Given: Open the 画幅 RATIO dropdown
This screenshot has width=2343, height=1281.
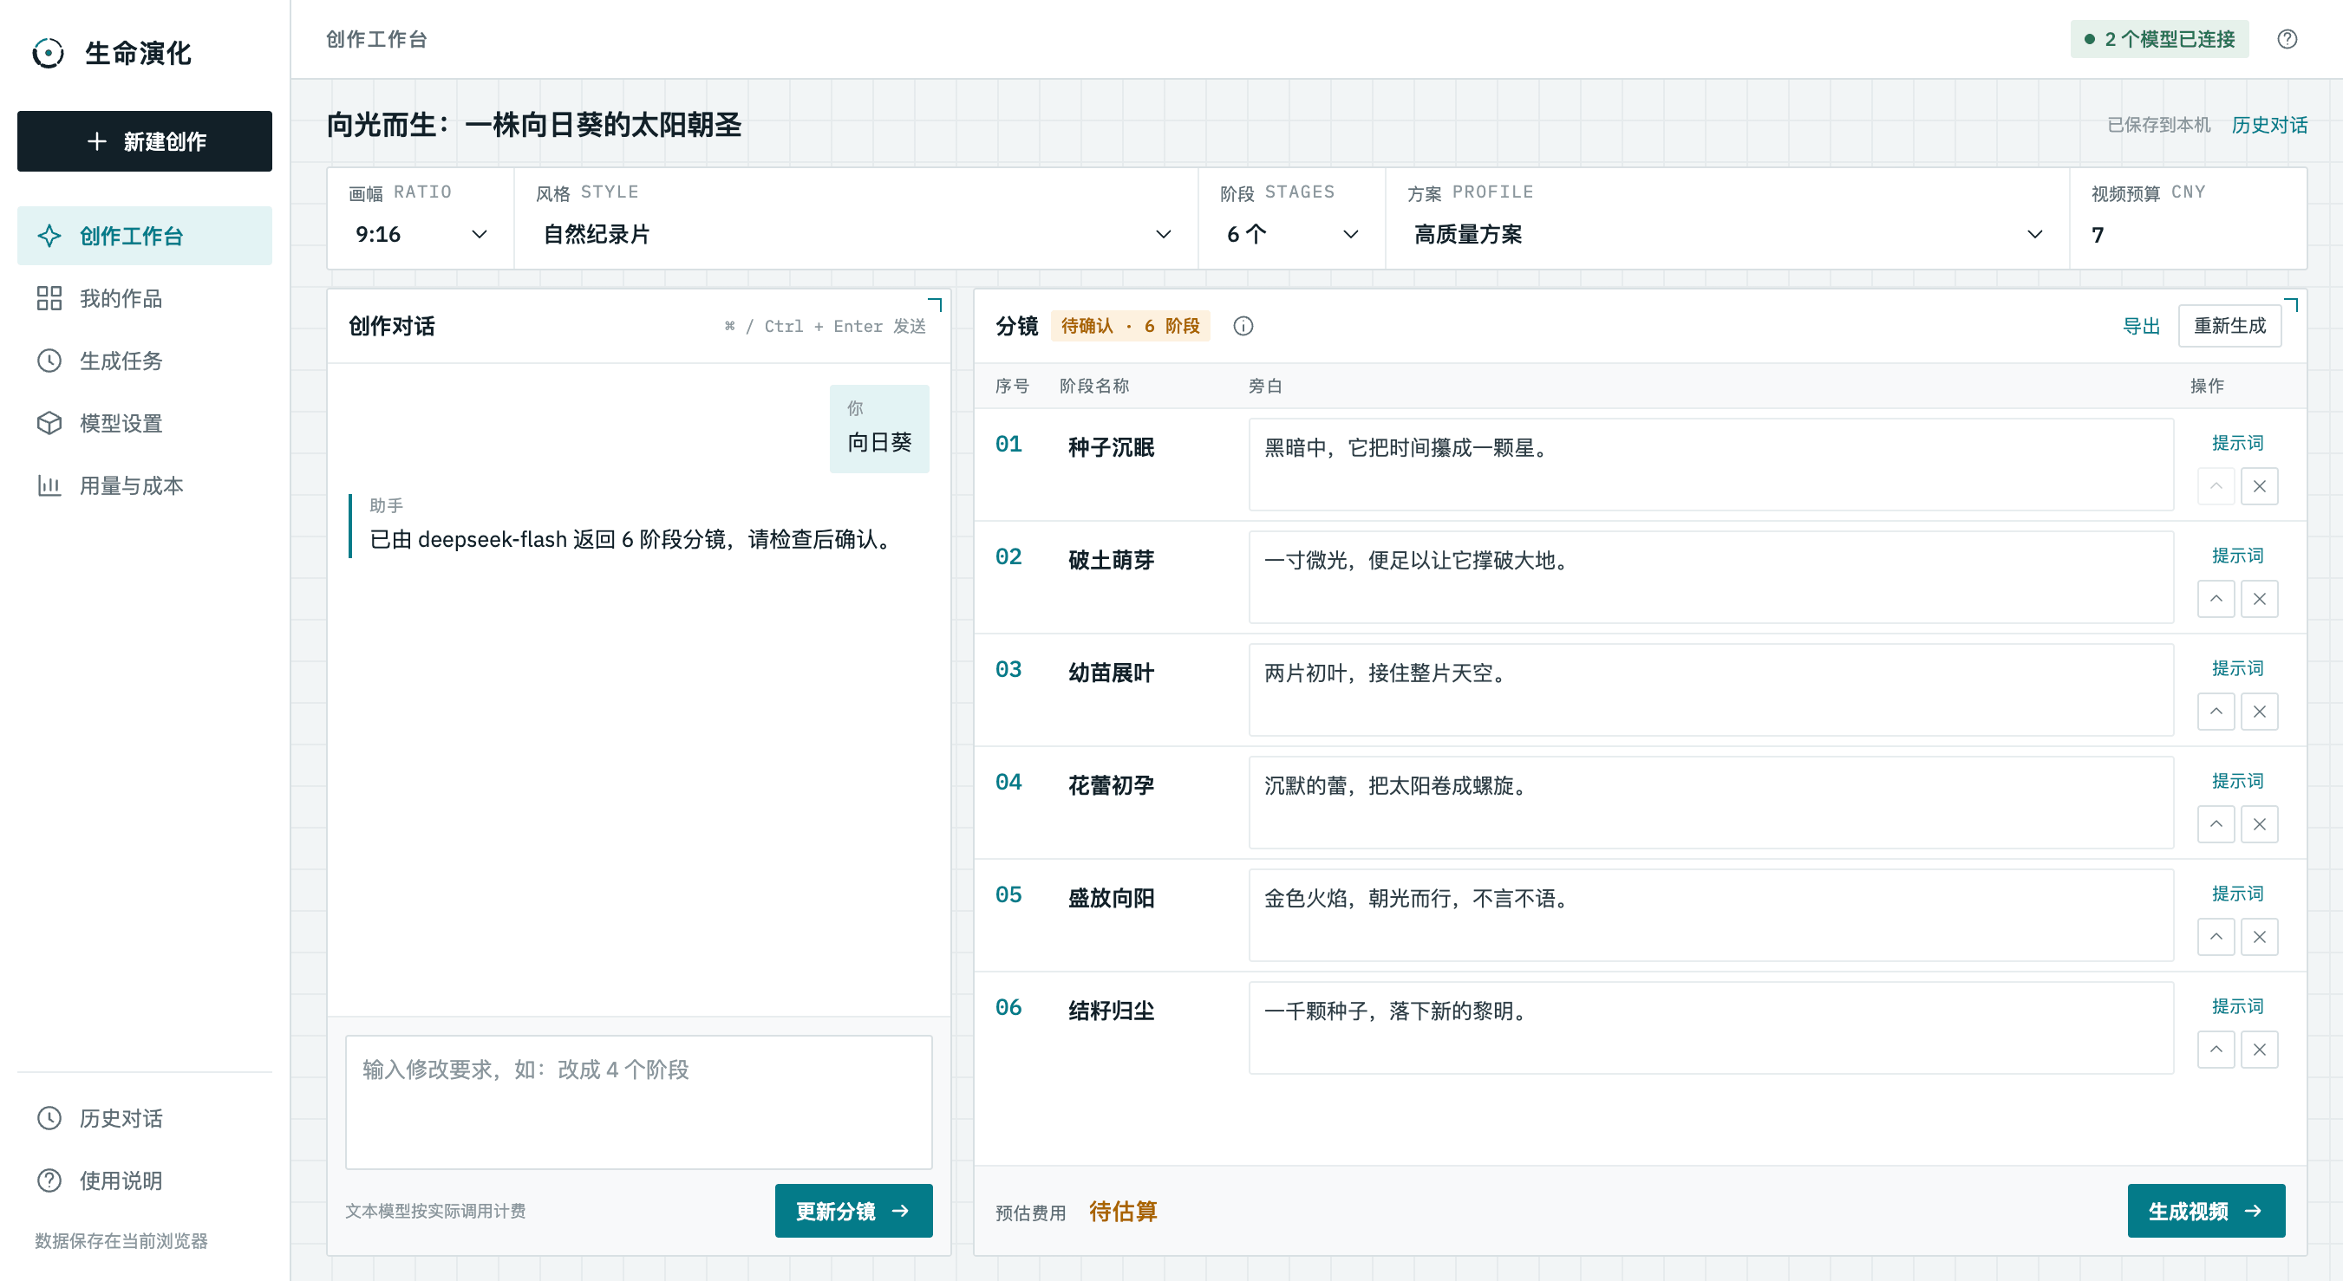Looking at the screenshot, I should tap(421, 235).
